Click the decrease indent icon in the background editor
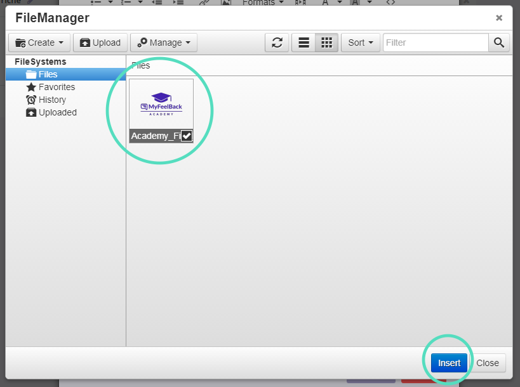The width and height of the screenshot is (520, 387). (157, 3)
